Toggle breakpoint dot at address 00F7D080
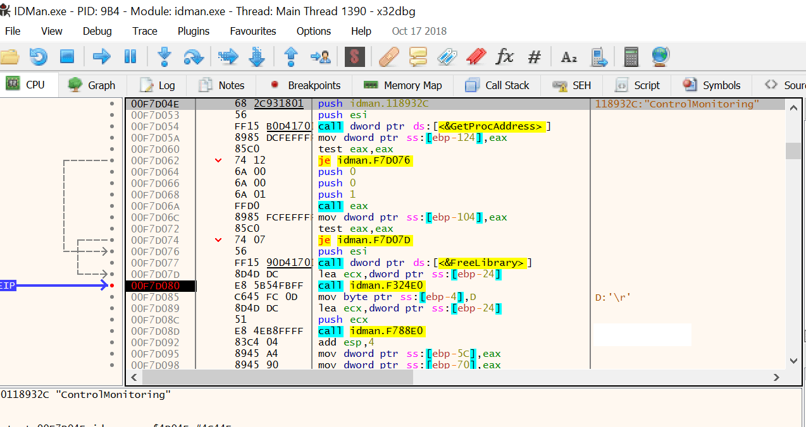Viewport: 806px width, 427px height. (112, 286)
